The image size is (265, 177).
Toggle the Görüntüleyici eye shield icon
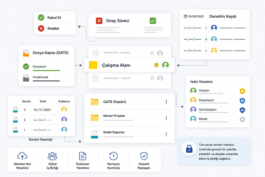(242, 110)
